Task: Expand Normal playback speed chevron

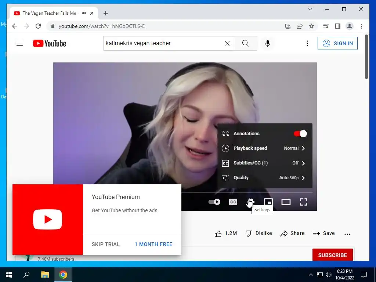Action: click(303, 148)
